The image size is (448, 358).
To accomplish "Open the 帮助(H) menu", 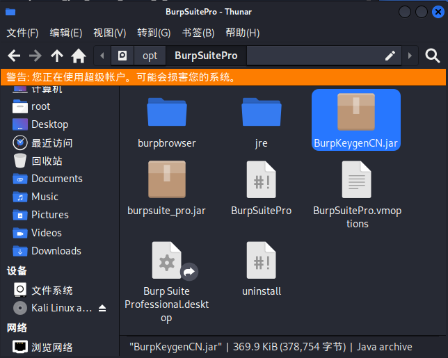I will pos(243,33).
